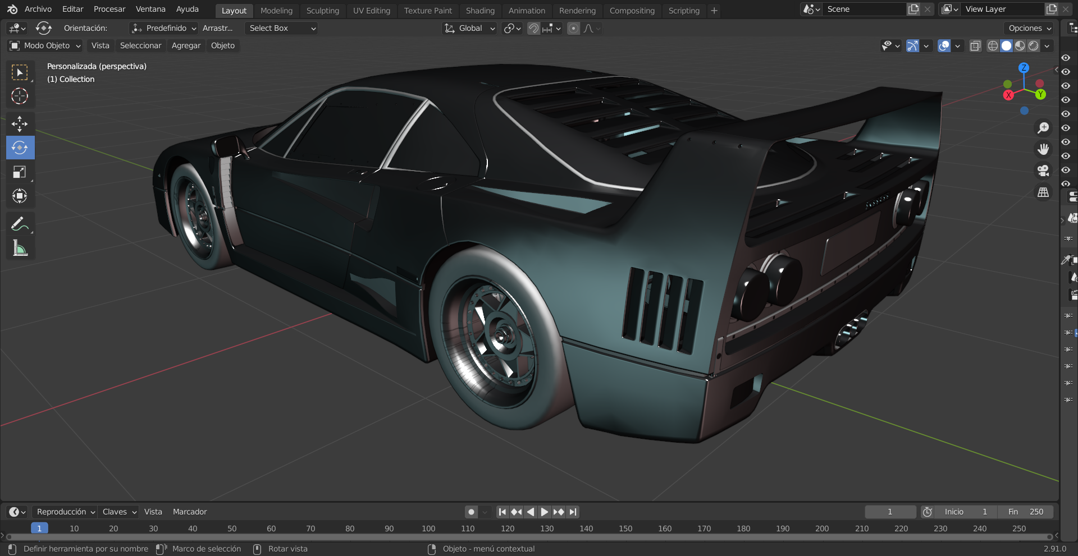Click the red X axis gizmo
This screenshot has height=556, width=1078.
point(1008,95)
